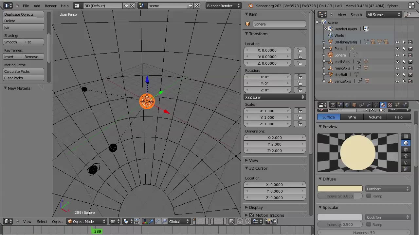Expand the 00-fisheyeRig tree item

click(x=324, y=42)
